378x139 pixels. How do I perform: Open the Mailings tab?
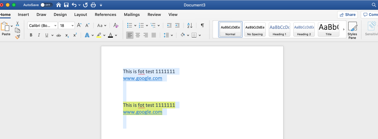pos(132,14)
